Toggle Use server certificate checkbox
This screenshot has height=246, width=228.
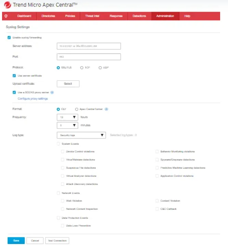(14, 76)
